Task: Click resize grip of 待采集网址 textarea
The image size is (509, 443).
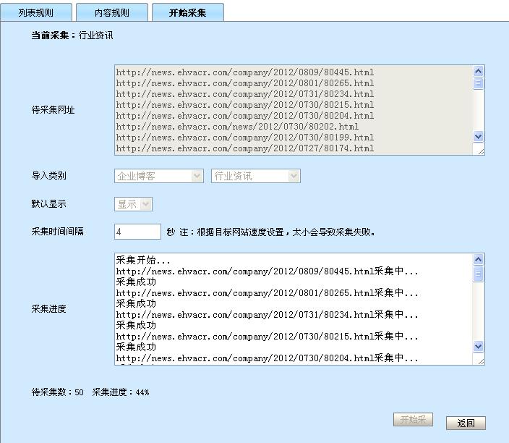Action: click(479, 149)
